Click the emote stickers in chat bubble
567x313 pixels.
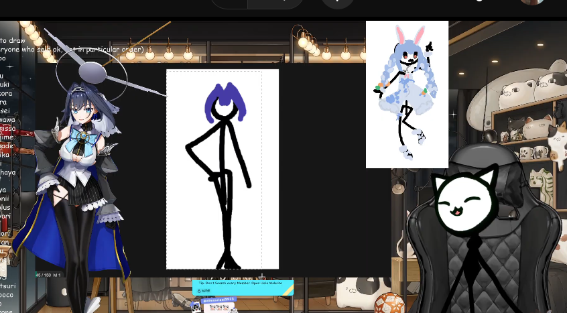tap(218, 308)
